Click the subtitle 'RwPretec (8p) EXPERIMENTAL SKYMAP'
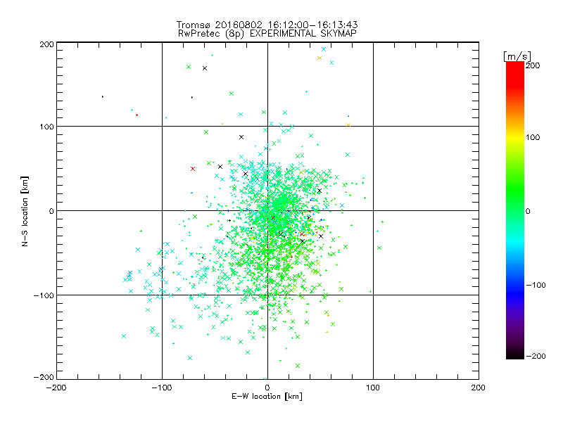 [x=267, y=33]
